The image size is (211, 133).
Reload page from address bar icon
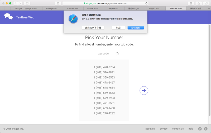click(x=146, y=3)
